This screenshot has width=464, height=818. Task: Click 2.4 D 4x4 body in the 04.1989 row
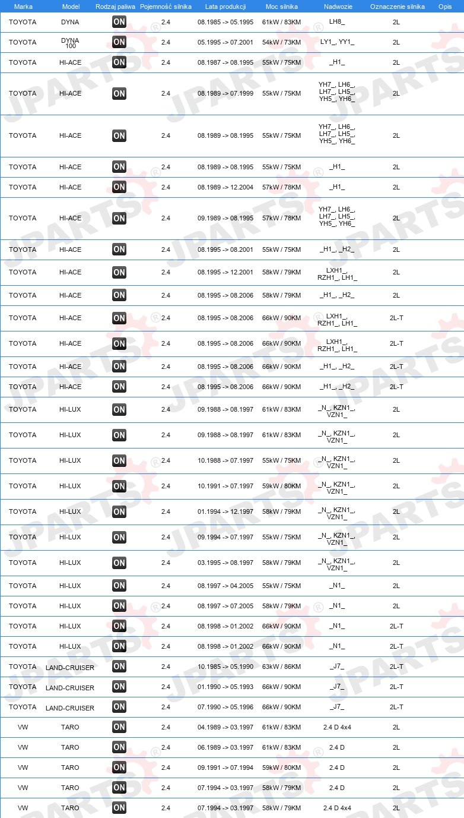point(337,727)
